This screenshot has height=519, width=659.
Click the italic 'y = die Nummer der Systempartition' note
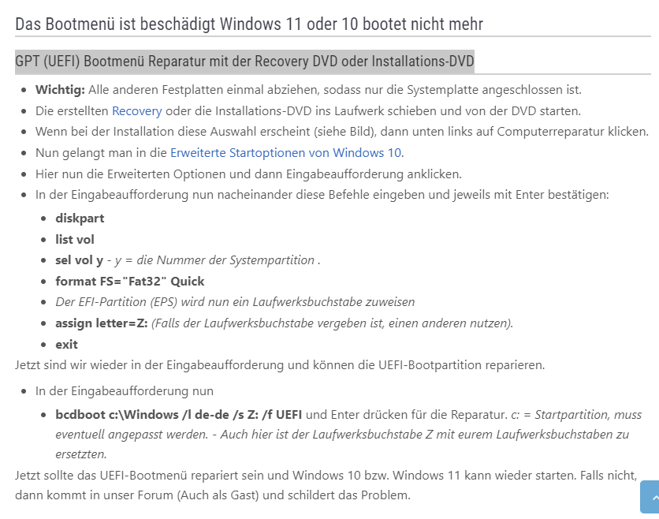[218, 259]
